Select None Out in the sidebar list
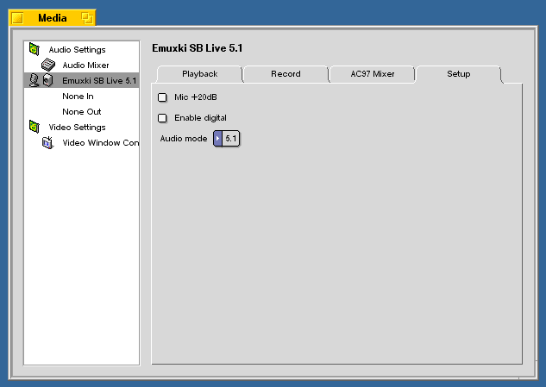This screenshot has height=387, width=546. [81, 112]
